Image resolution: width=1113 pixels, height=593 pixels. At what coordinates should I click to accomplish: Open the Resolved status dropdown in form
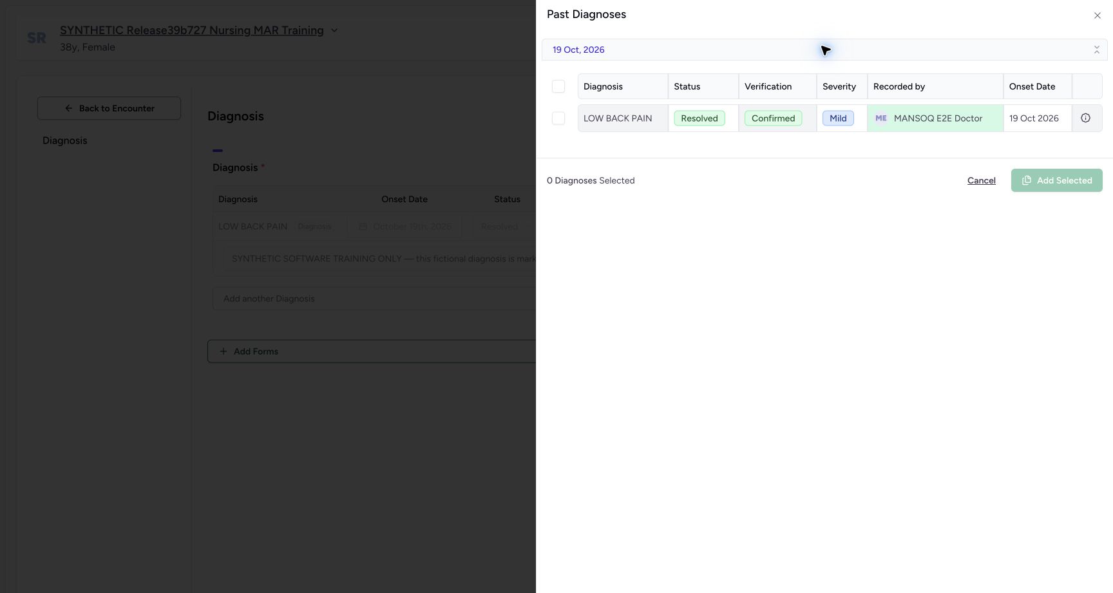504,227
